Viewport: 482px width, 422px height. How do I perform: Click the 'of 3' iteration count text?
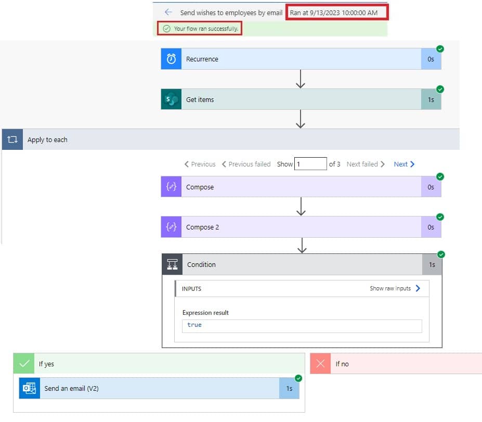pyautogui.click(x=334, y=164)
